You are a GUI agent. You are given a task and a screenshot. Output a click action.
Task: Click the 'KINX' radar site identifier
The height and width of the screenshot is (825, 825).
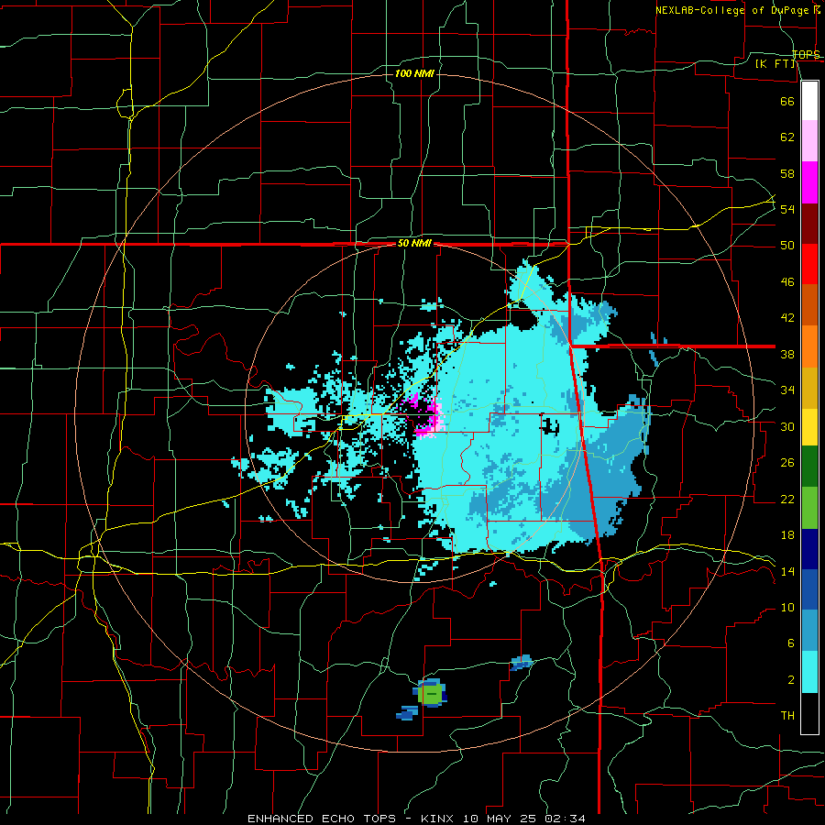click(x=439, y=819)
